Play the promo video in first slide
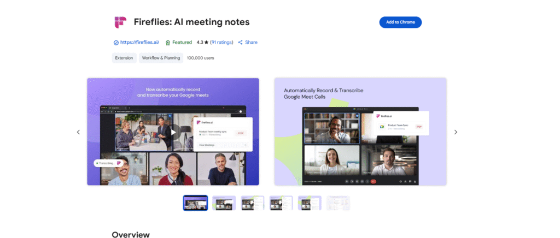Screen dimensions: 560x238 click(173, 132)
